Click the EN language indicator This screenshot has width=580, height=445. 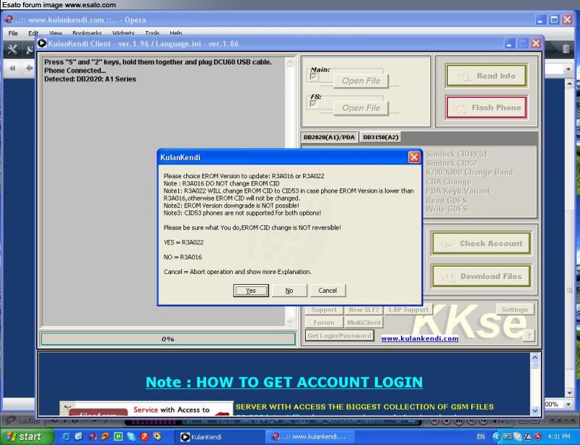(481, 437)
